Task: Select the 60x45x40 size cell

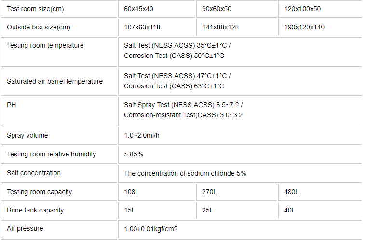Action: (157, 9)
